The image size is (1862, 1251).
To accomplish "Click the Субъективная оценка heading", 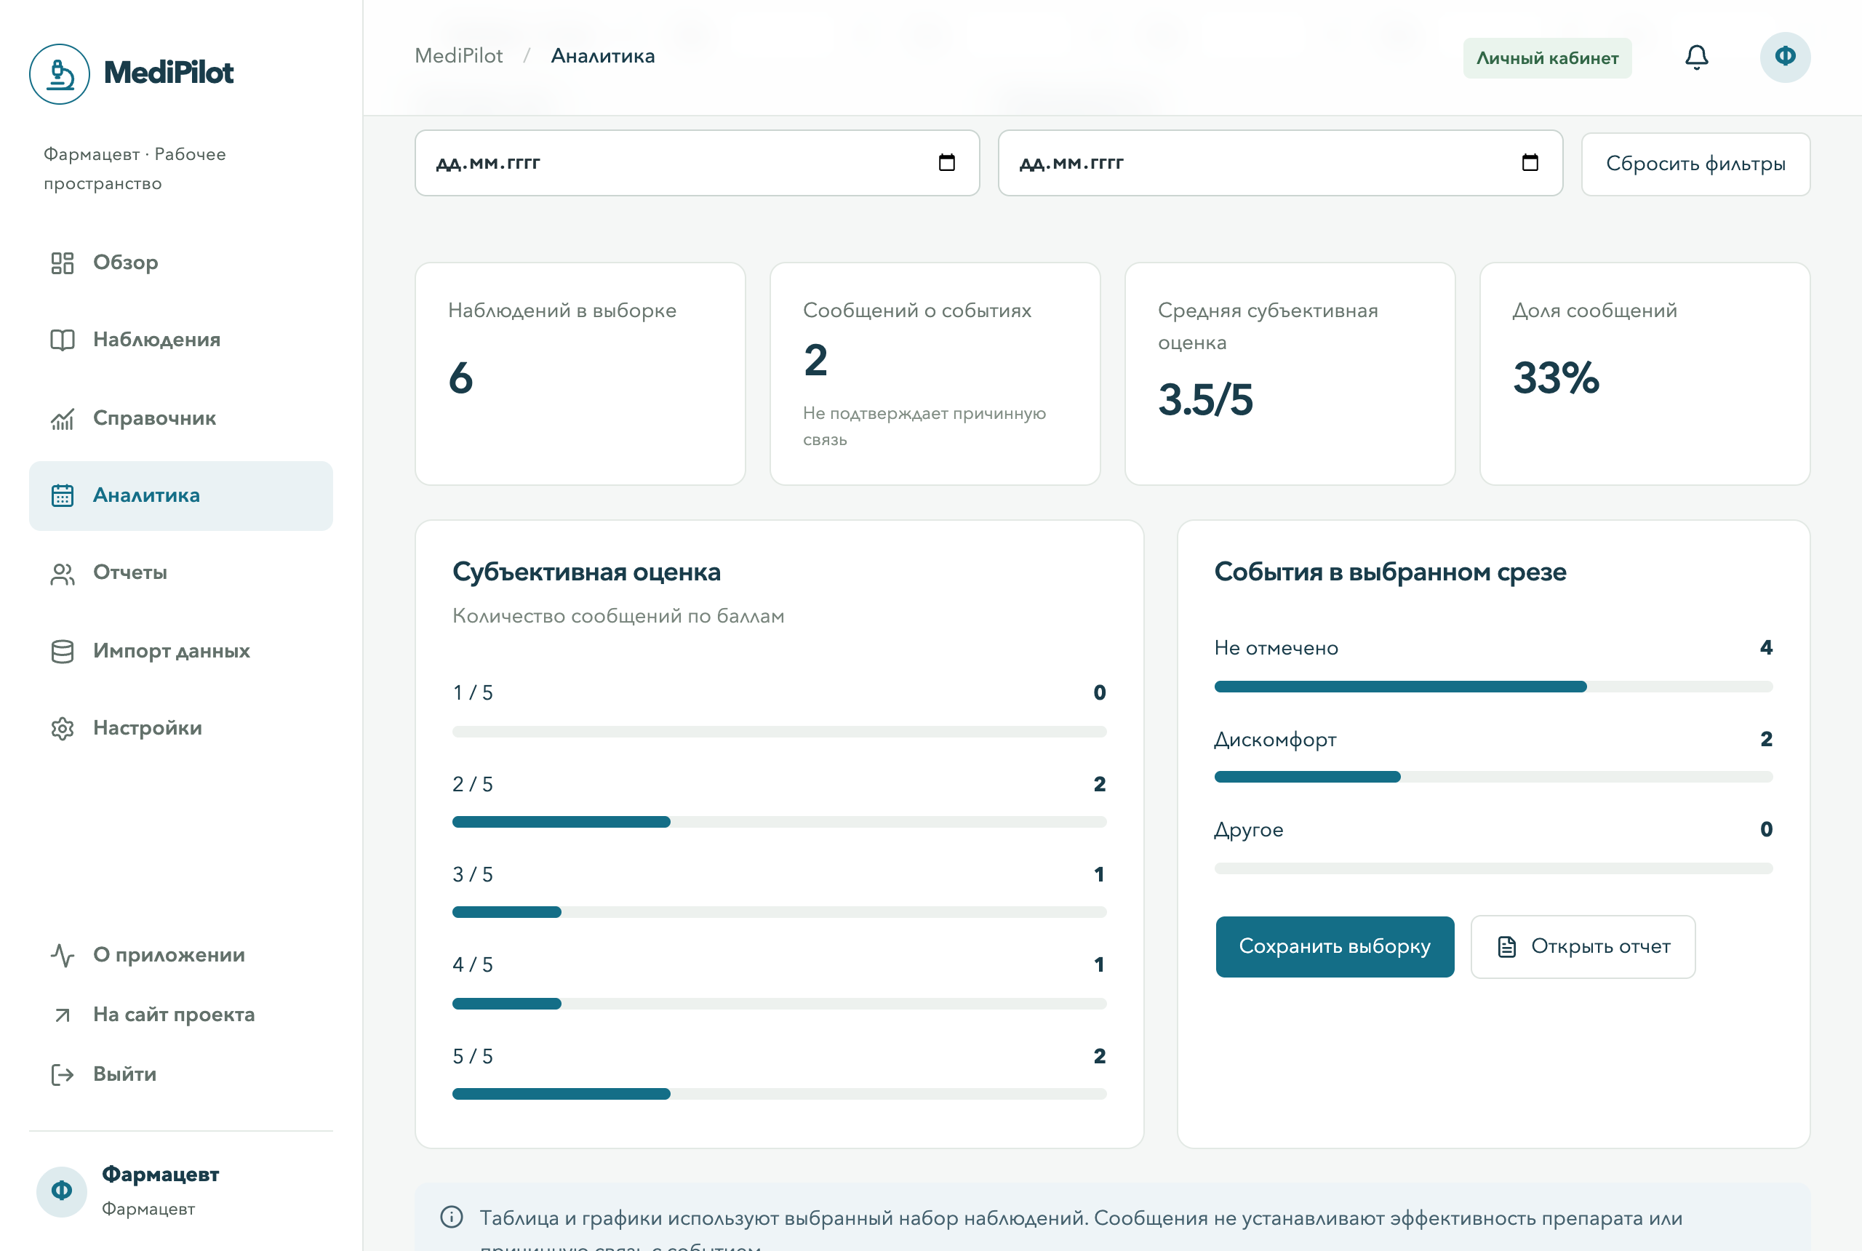I will pos(586,572).
